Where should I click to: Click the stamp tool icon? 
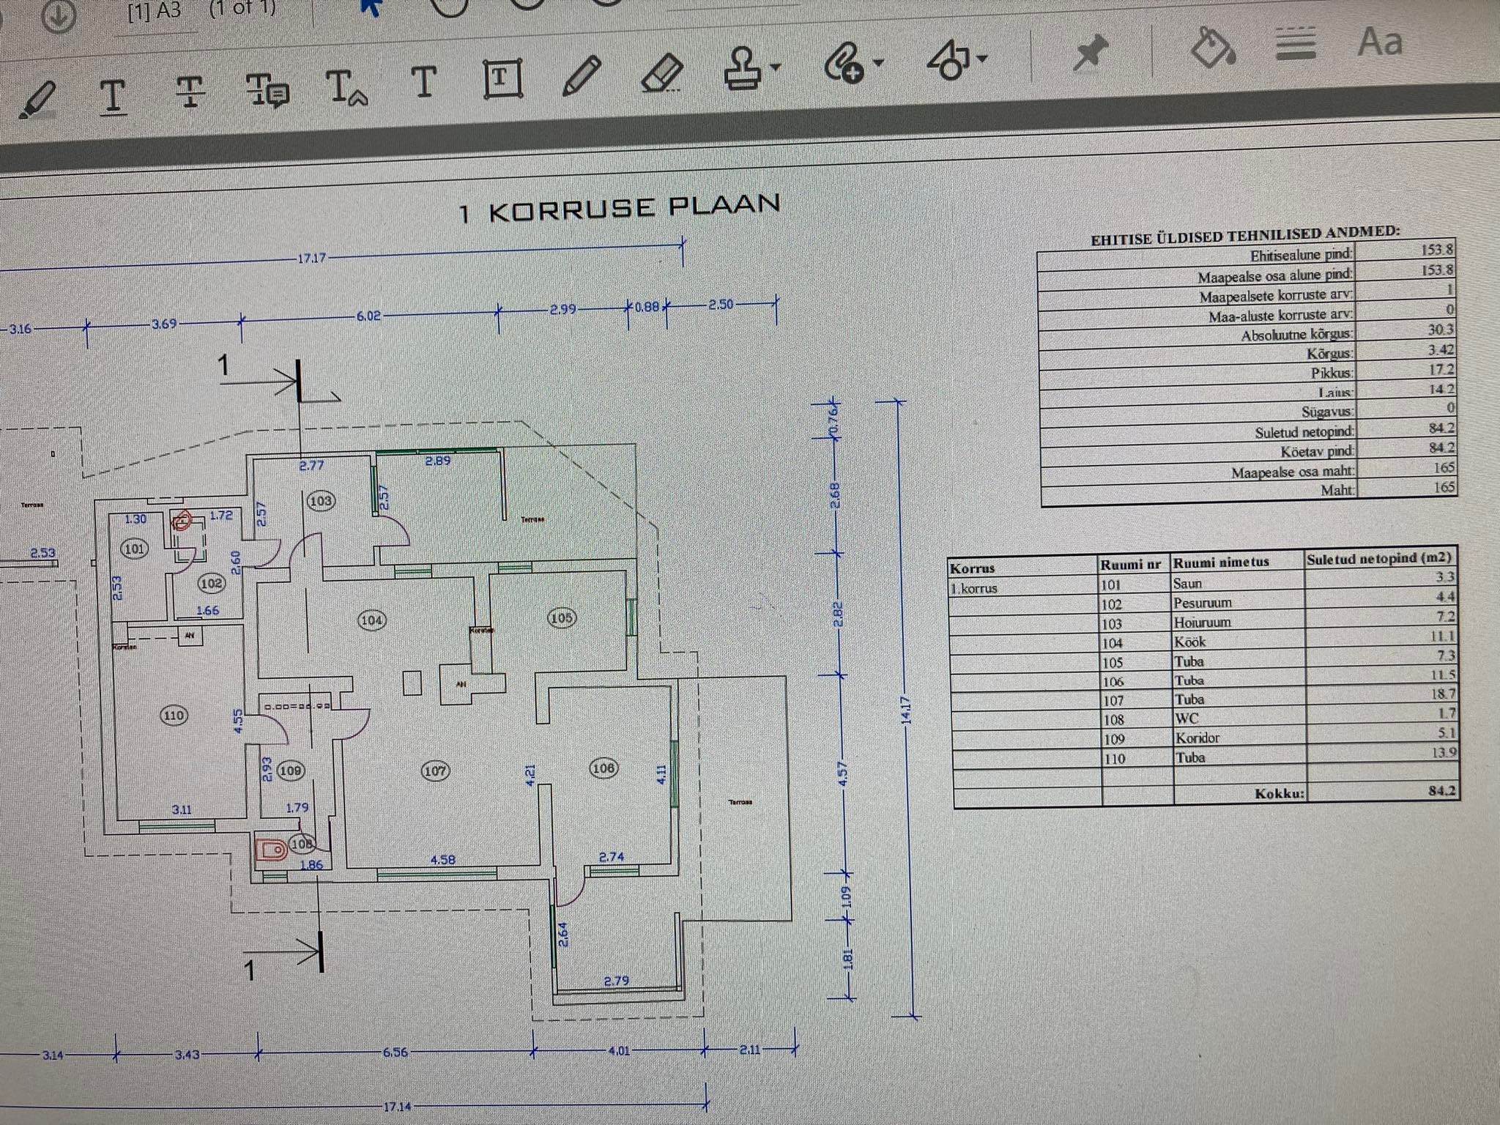(743, 68)
